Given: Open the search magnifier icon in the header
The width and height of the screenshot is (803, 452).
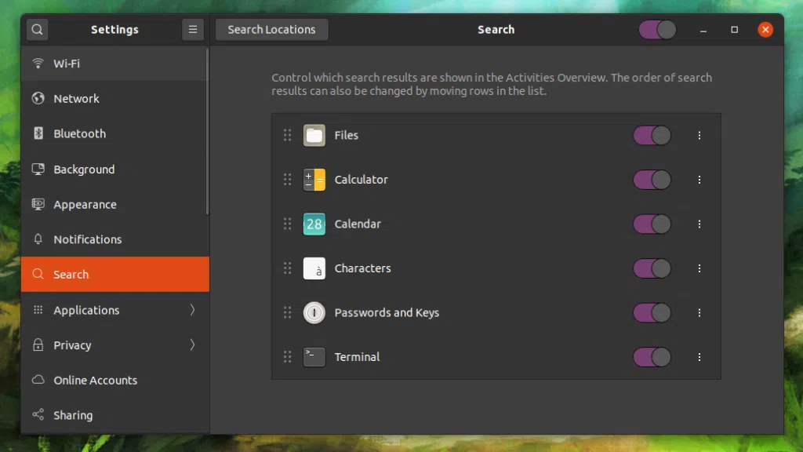Looking at the screenshot, I should pyautogui.click(x=37, y=29).
